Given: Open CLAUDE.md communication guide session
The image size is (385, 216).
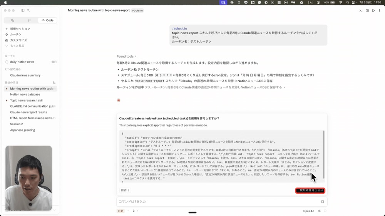Looking at the screenshot, I should (33, 106).
